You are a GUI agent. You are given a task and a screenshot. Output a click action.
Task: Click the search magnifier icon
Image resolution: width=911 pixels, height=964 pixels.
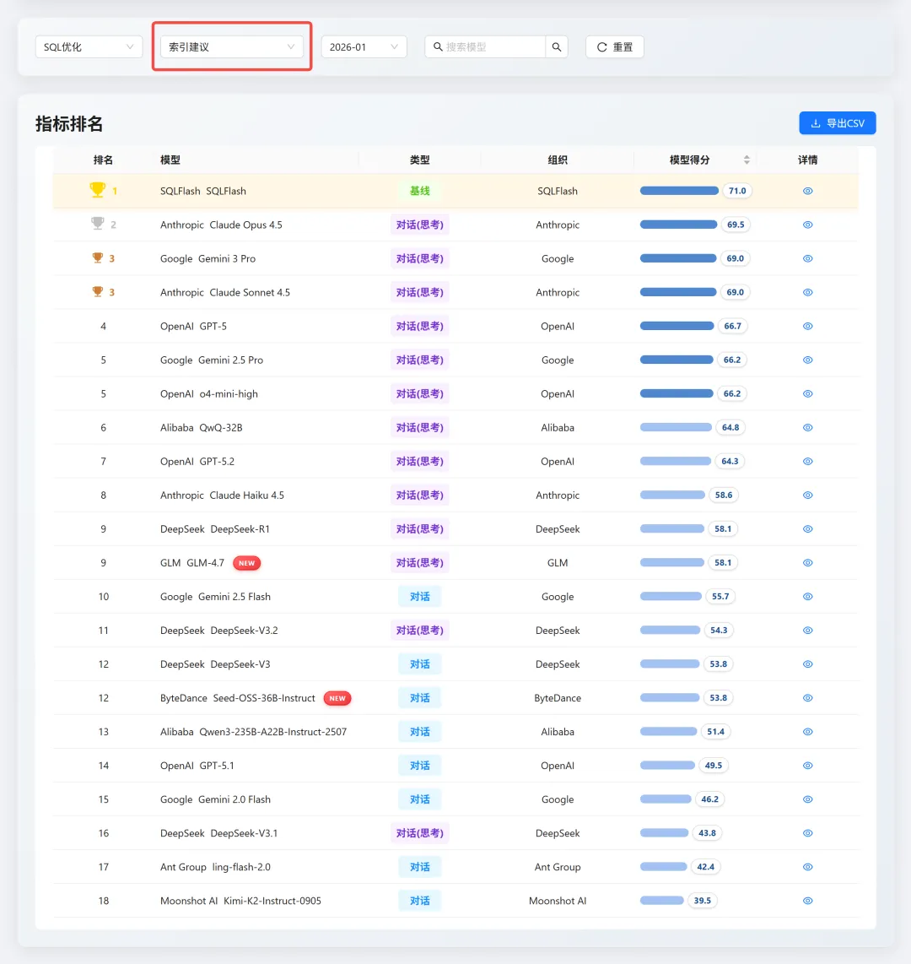(x=557, y=46)
